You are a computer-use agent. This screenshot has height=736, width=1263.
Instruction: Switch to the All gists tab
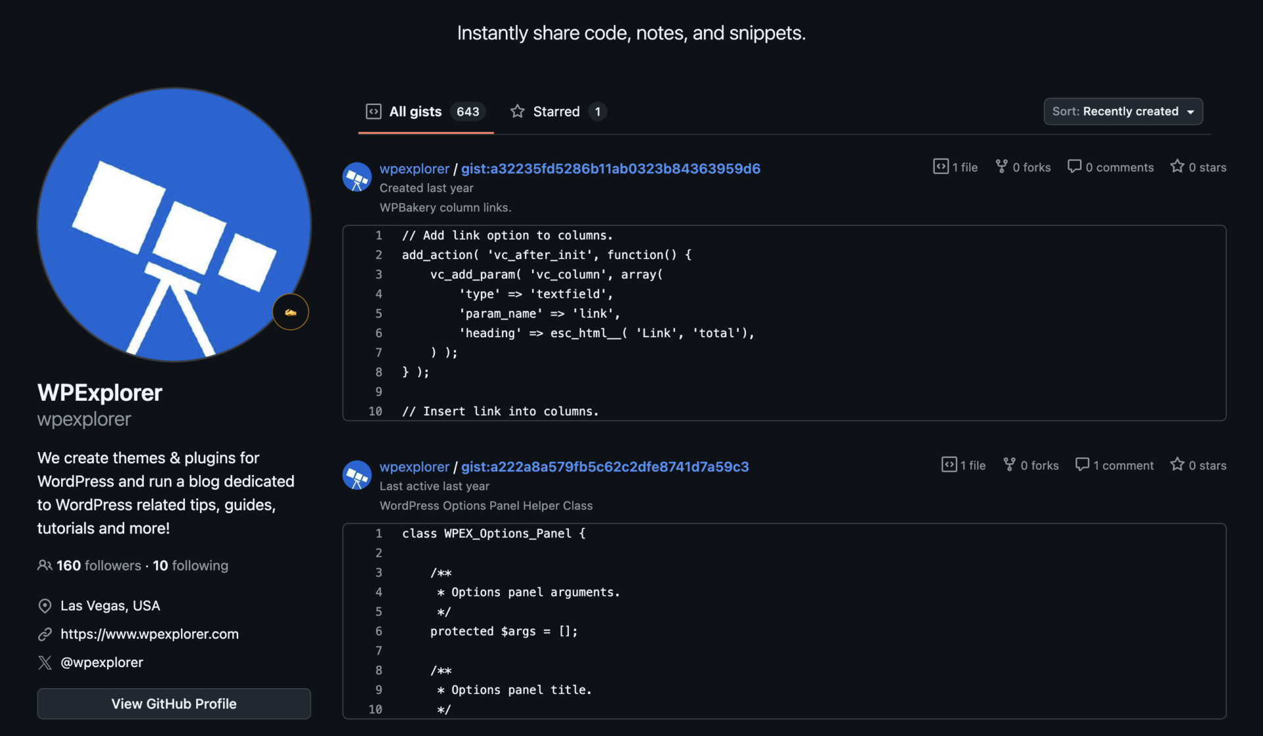pyautogui.click(x=425, y=112)
